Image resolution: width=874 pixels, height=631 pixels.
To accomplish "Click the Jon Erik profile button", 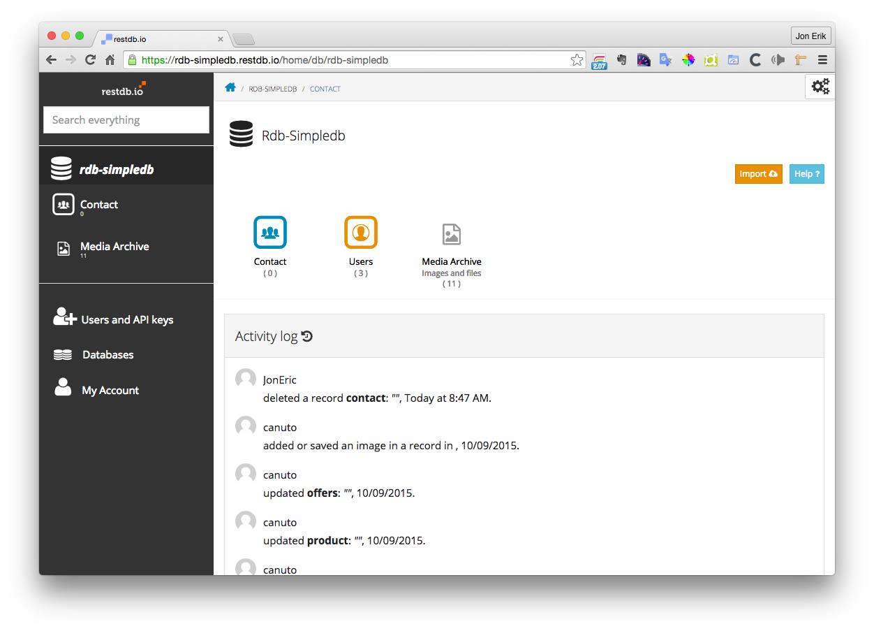I will click(810, 36).
